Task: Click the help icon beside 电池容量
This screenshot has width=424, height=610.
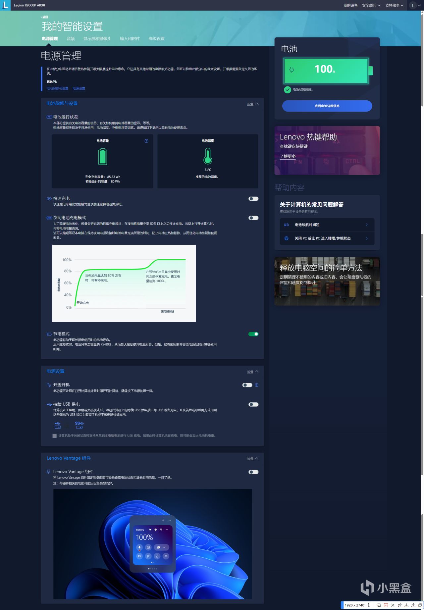Action: (x=146, y=141)
